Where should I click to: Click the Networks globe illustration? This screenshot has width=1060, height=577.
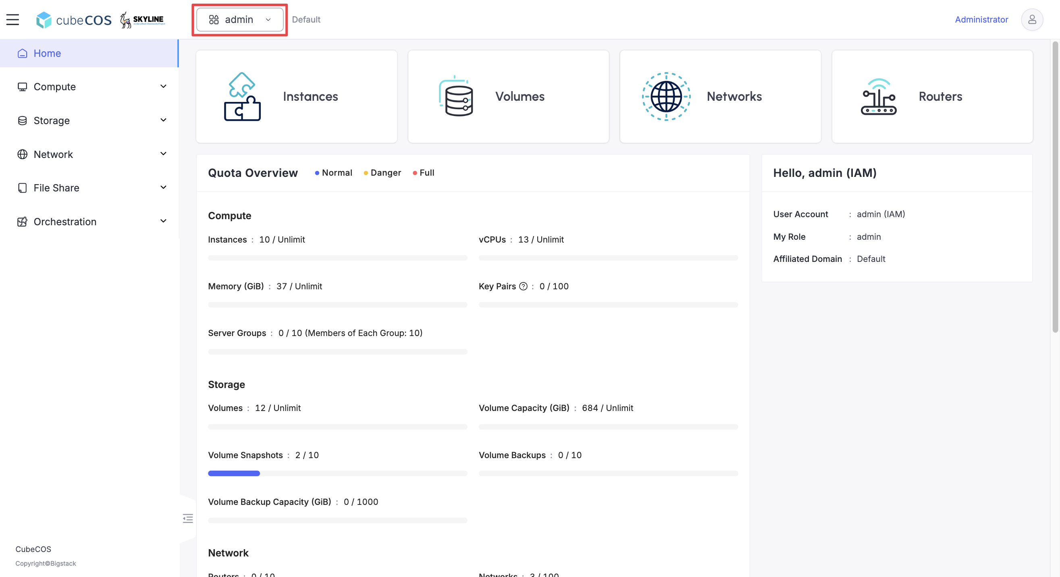[666, 97]
